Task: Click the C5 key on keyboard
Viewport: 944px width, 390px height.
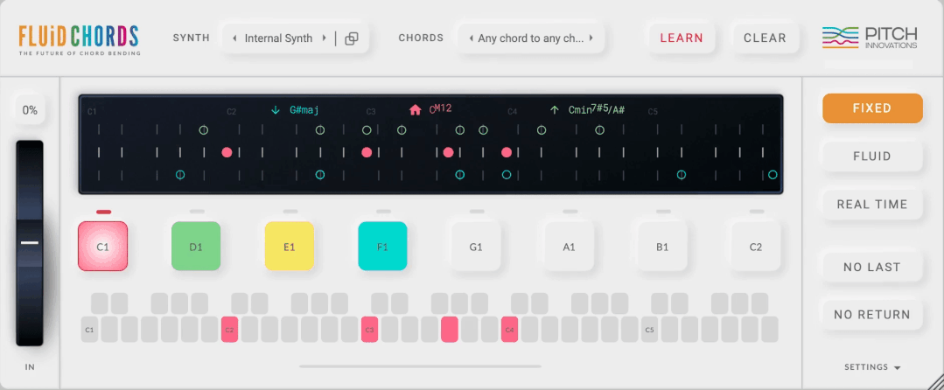Action: point(650,330)
